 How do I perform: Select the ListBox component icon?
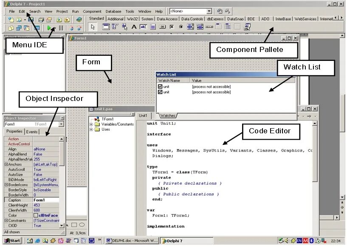click(x=191, y=27)
